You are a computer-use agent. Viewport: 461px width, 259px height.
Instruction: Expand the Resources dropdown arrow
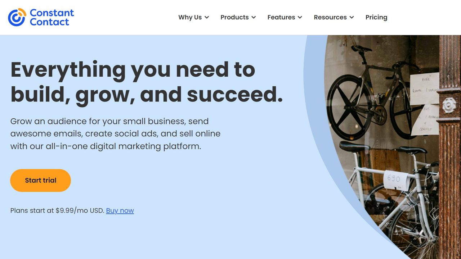352,17
